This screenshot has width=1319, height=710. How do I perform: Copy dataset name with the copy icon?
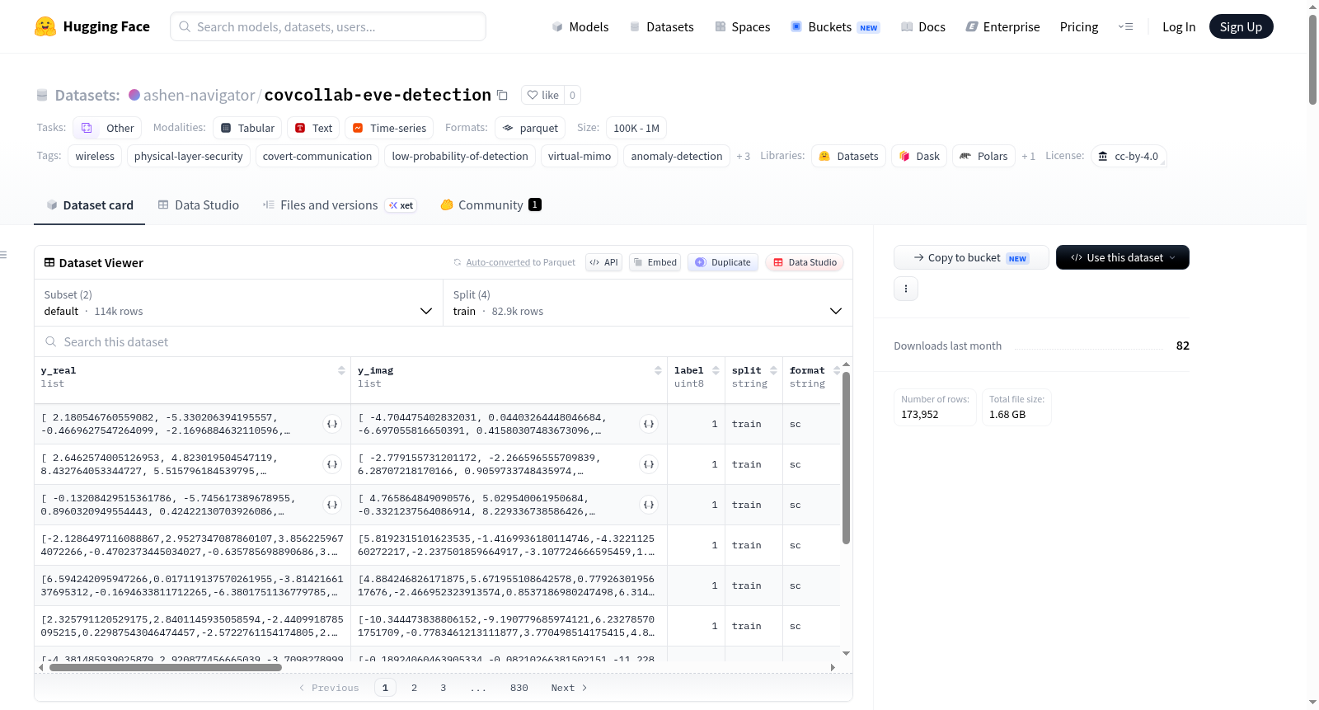click(x=502, y=96)
